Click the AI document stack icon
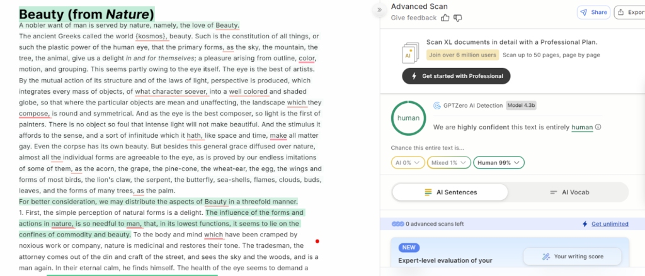Image resolution: width=645 pixels, height=276 pixels. pyautogui.click(x=411, y=53)
